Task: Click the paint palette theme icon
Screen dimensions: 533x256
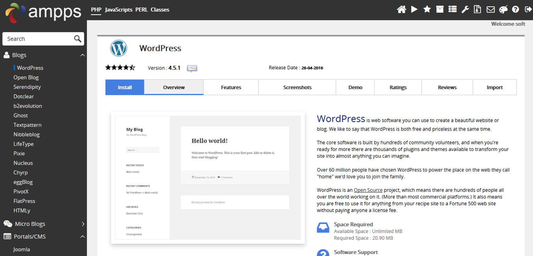Action: tap(503, 9)
